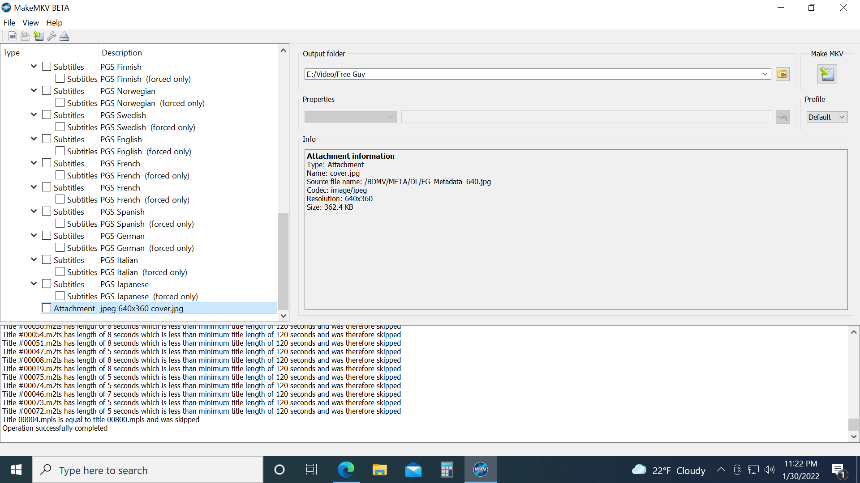Open the Help menu

54,23
